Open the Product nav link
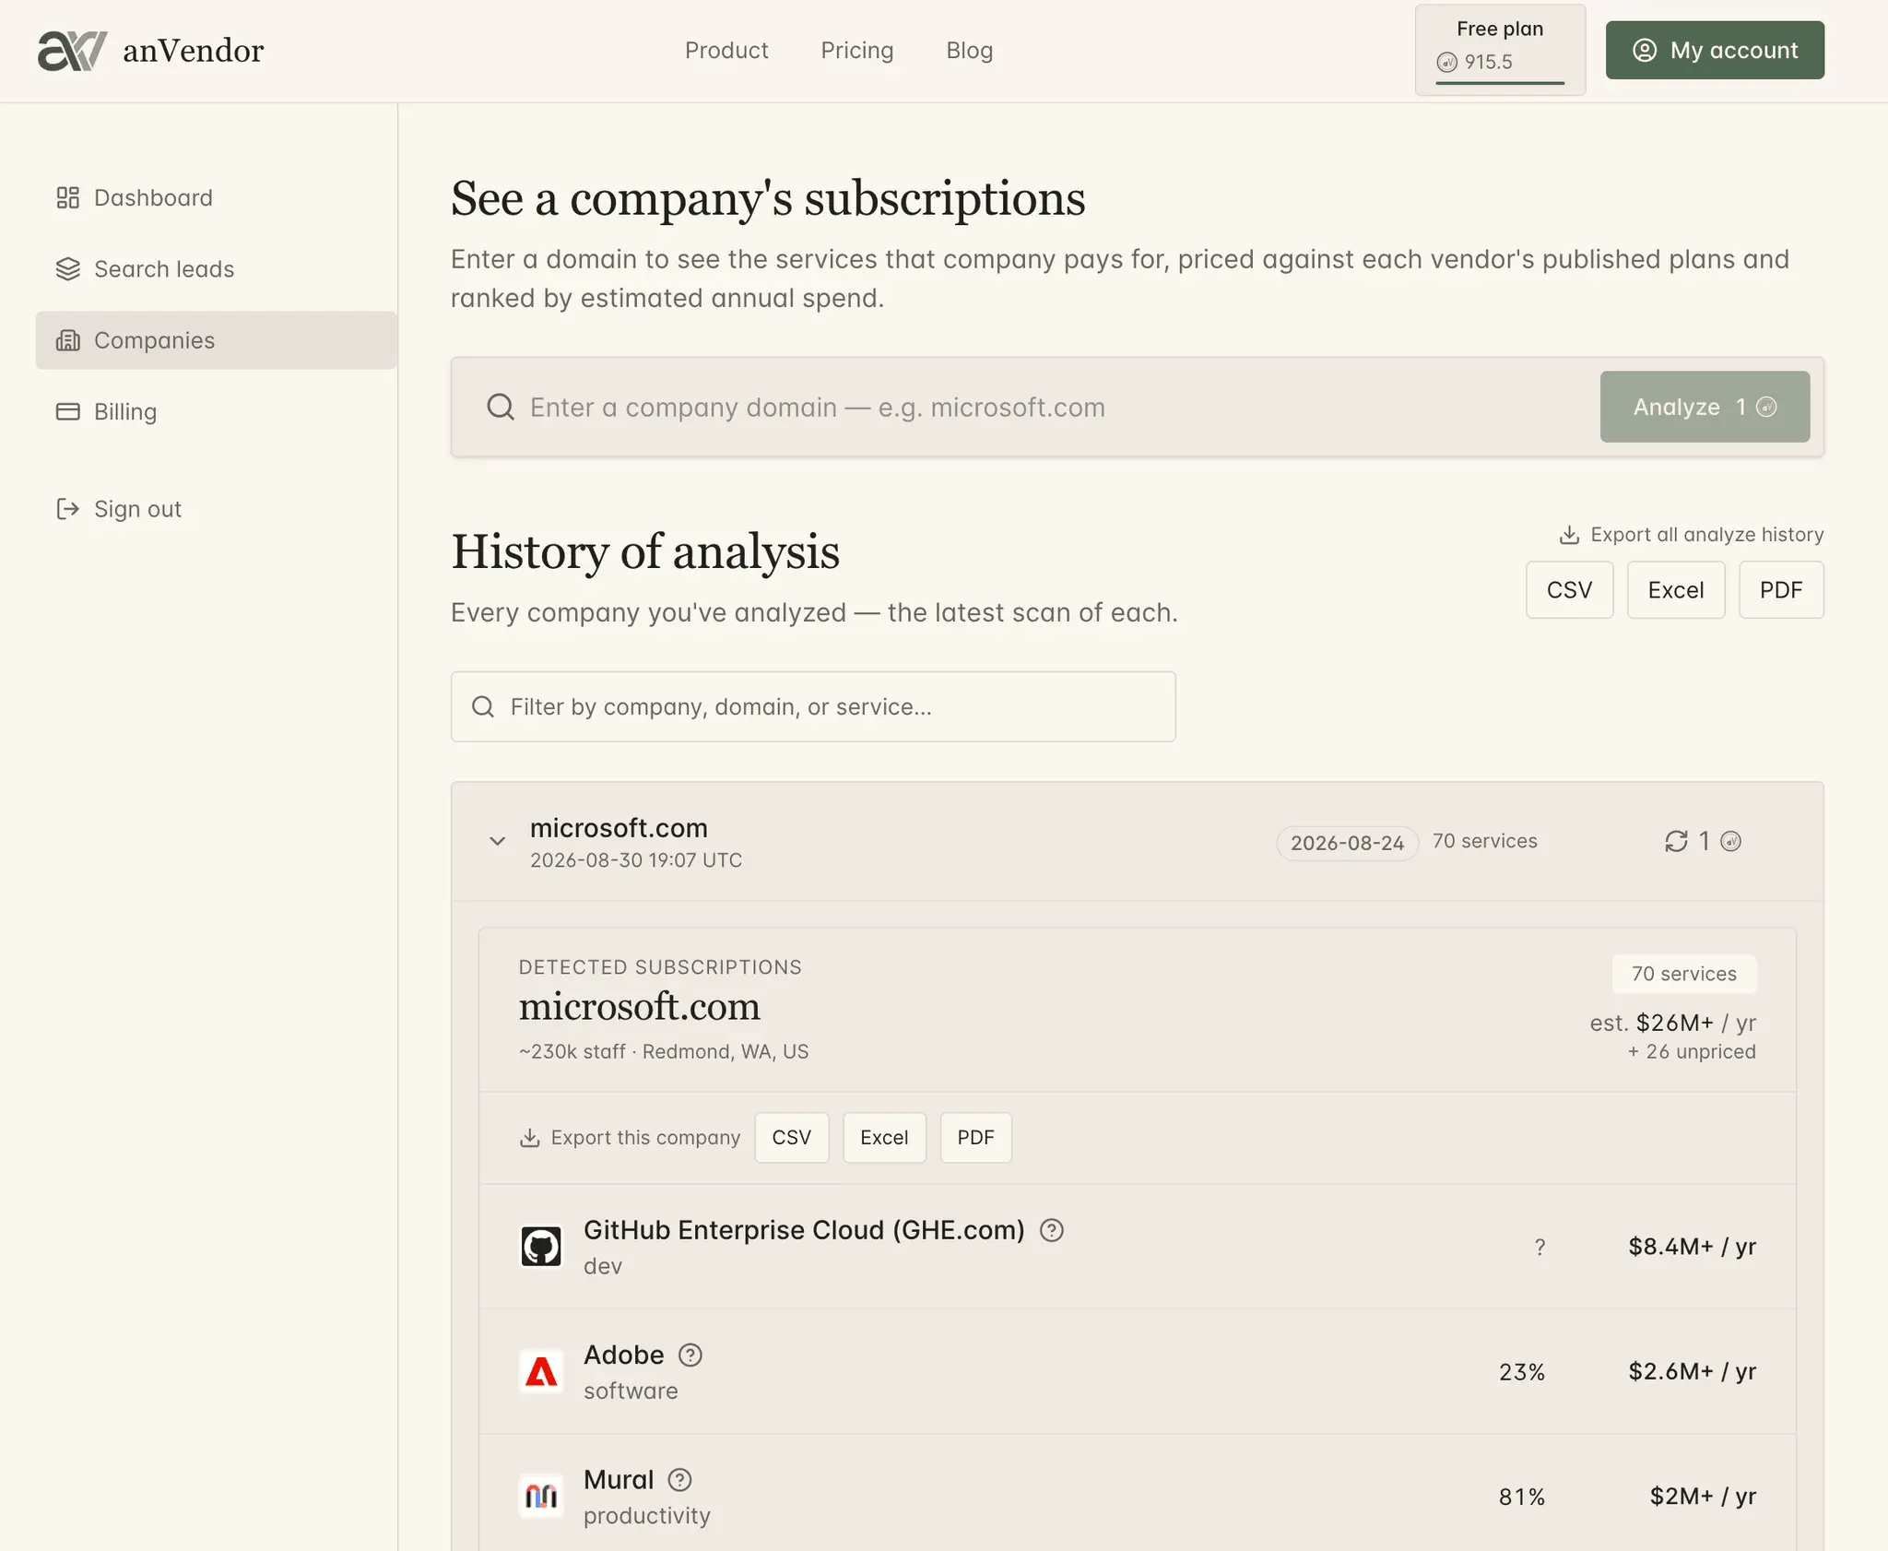1888x1551 pixels. (726, 50)
